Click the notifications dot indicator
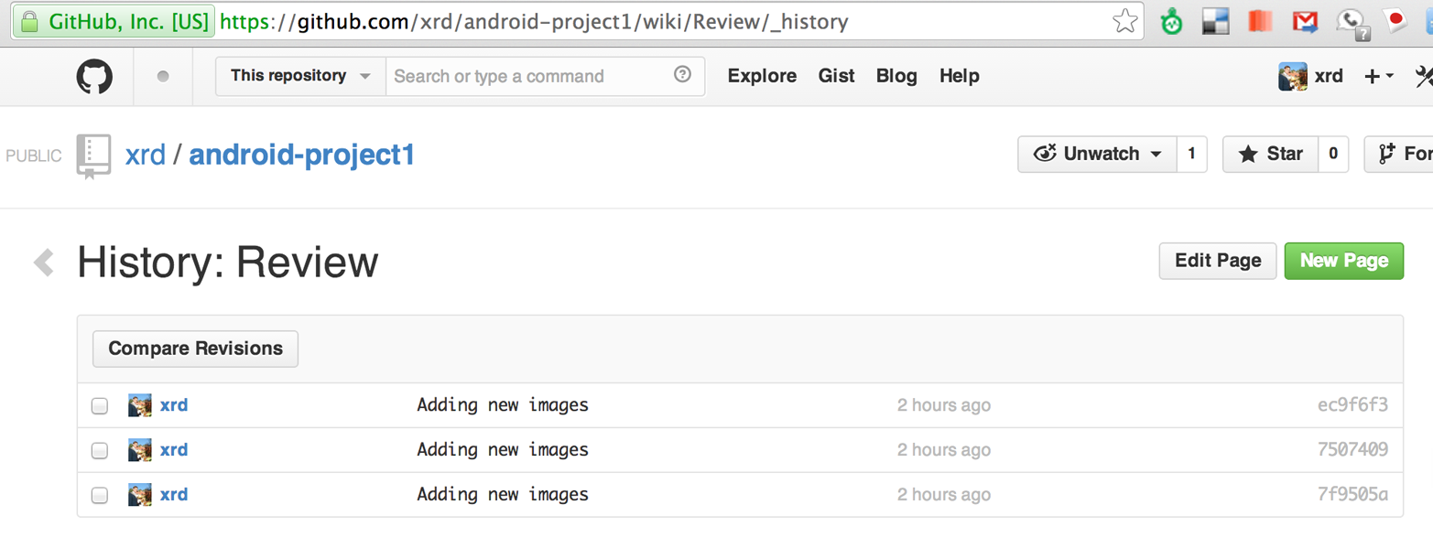 tap(163, 77)
